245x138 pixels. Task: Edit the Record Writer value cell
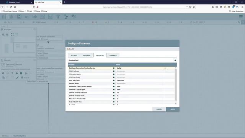coord(139,84)
